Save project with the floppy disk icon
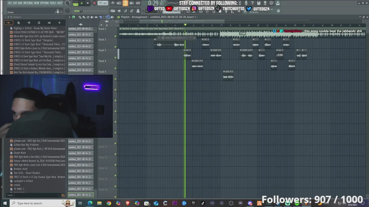This screenshot has height=207, width=369. pyautogui.click(x=259, y=3)
